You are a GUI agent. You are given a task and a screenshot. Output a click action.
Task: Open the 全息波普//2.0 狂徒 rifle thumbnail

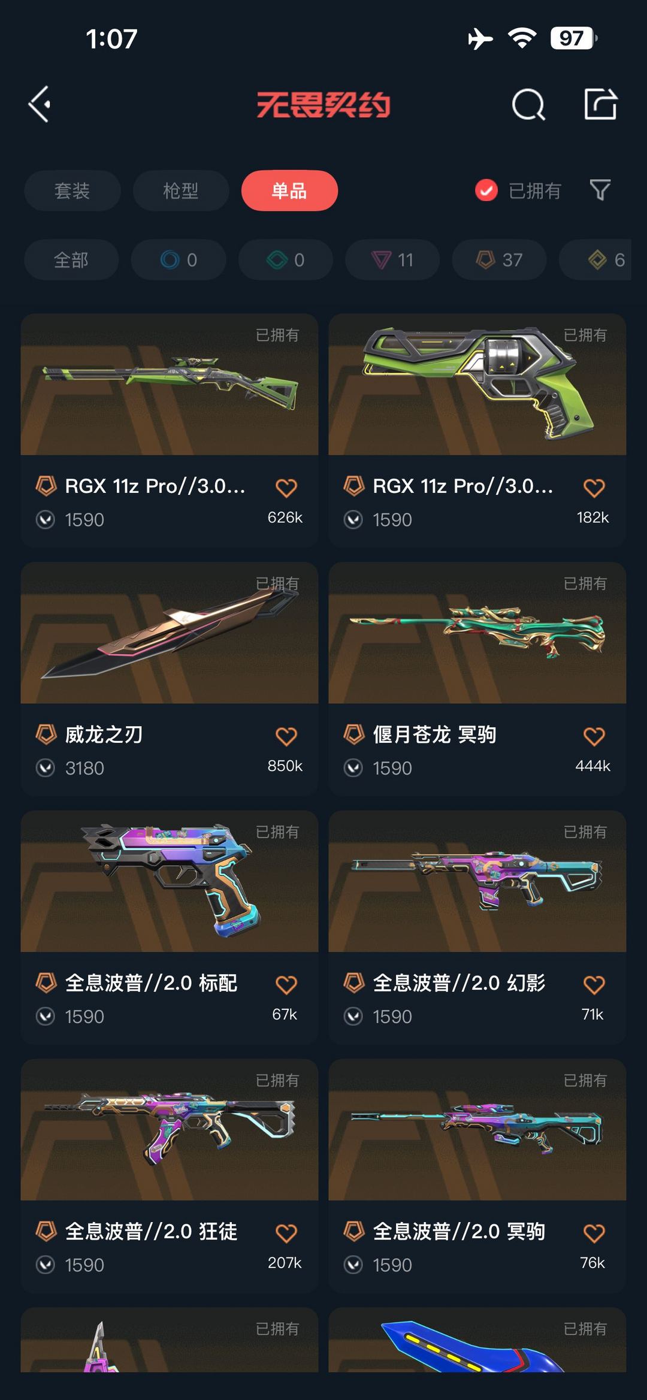click(170, 1129)
